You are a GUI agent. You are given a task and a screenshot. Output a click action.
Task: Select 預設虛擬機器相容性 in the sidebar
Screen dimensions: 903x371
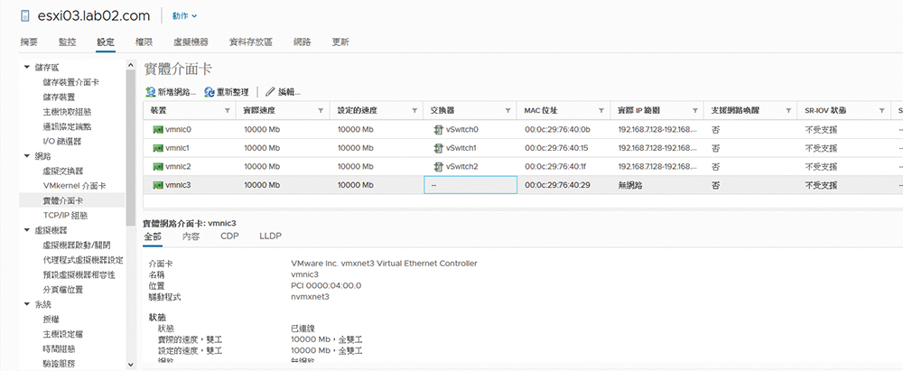pos(79,274)
